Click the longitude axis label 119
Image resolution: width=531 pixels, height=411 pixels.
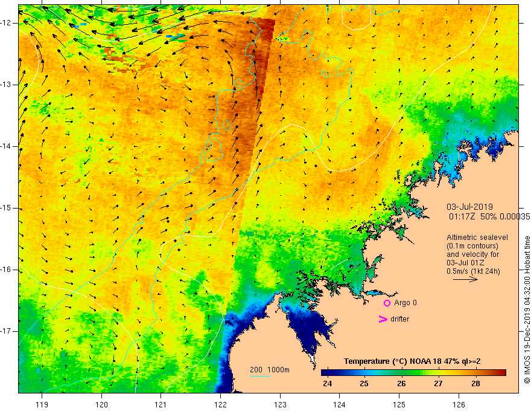coord(42,404)
